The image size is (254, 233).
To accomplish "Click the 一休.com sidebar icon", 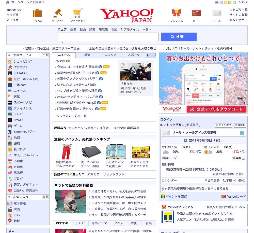I will (10, 85).
